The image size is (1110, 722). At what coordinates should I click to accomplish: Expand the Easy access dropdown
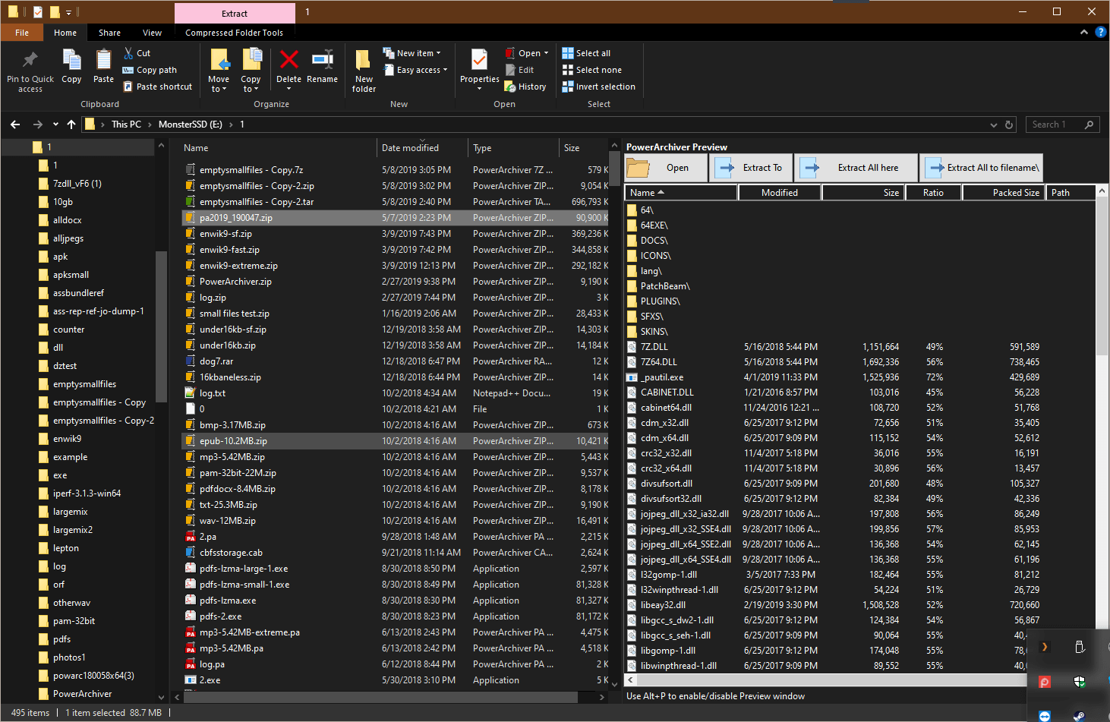tap(415, 70)
